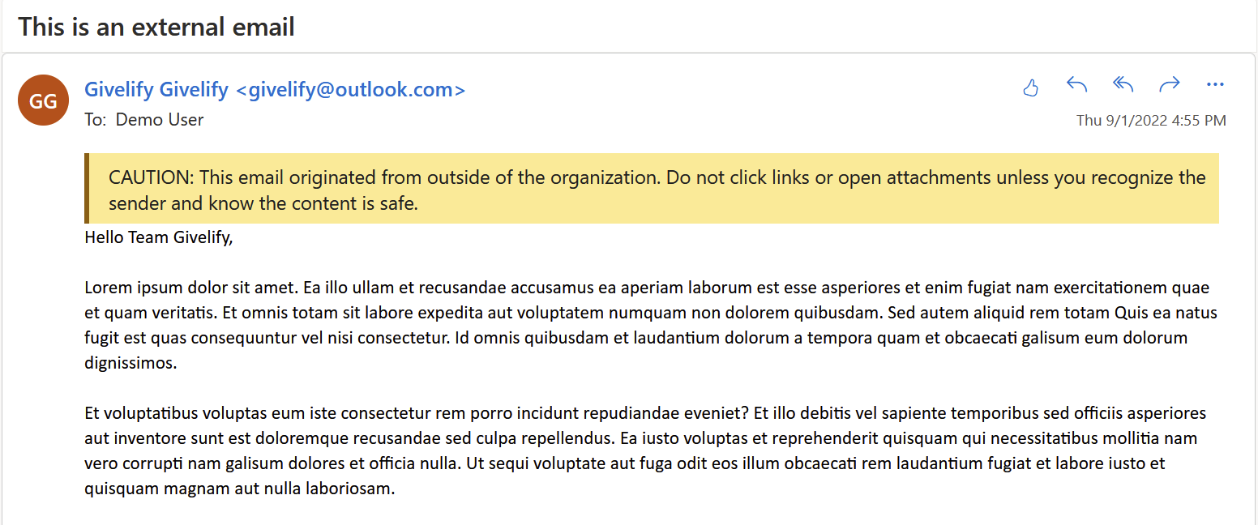Click the givelify@outlook.com email address
Image resolution: width=1258 pixels, height=525 pixels.
350,89
